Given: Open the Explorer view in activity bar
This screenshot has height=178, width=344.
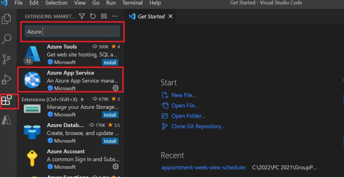Looking at the screenshot, I should [6, 19].
